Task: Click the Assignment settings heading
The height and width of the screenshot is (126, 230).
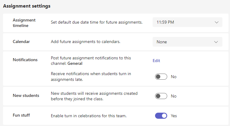Action: point(27,6)
